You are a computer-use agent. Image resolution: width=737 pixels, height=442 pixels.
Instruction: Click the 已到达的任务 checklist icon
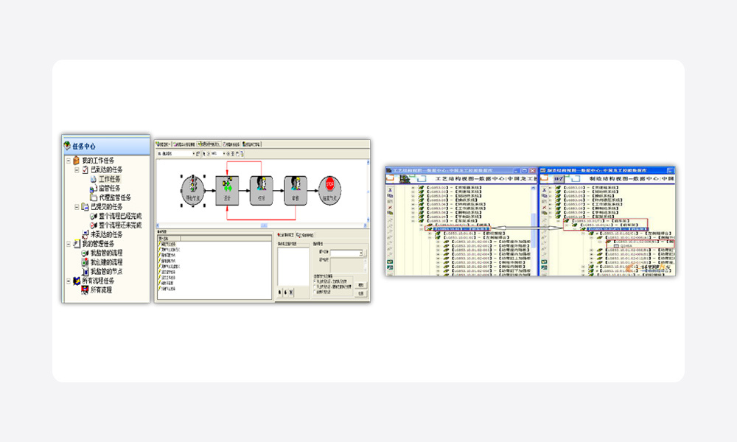coord(85,169)
